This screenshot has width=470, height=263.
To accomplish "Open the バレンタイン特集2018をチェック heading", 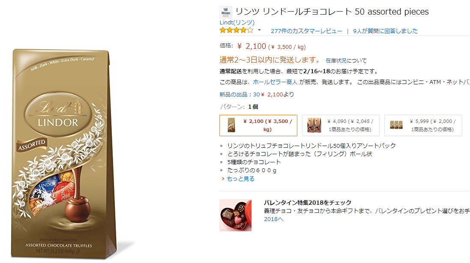I will [308, 203].
